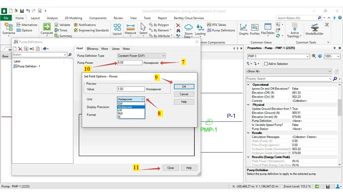Check the Add to Selection checkbox
The image size is (343, 196).
(x=266, y=64)
